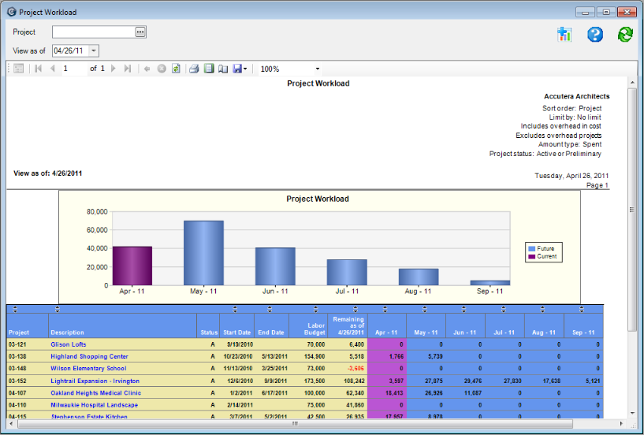Expand the 100% zoom level dropdown
This screenshot has width=644, height=435.
[317, 69]
